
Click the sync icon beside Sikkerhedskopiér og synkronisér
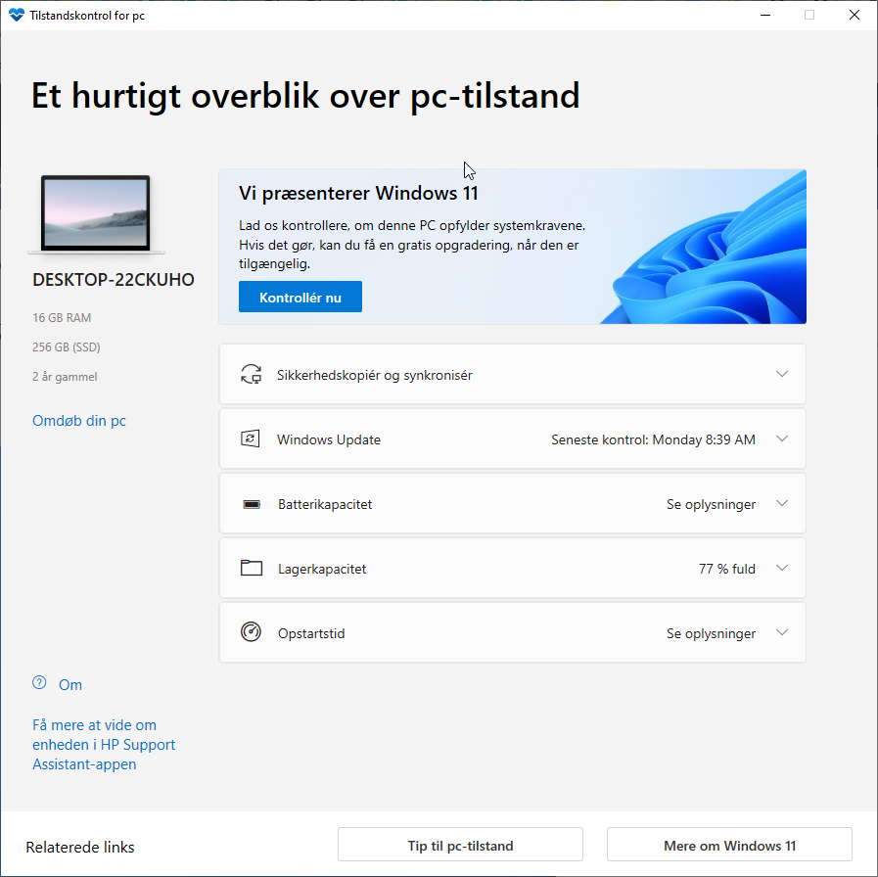[x=252, y=374]
